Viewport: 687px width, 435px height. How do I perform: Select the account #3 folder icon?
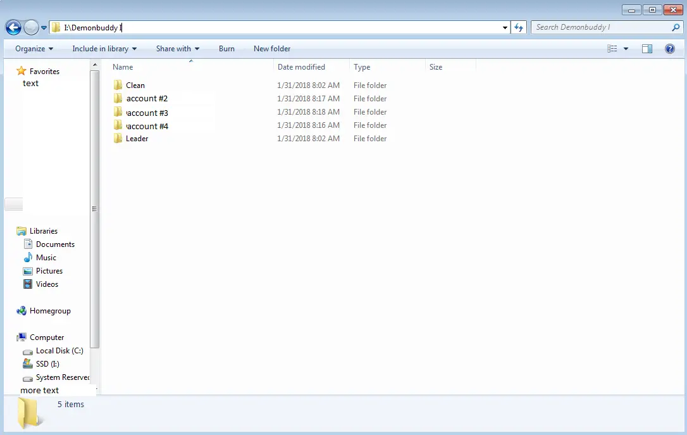[118, 112]
